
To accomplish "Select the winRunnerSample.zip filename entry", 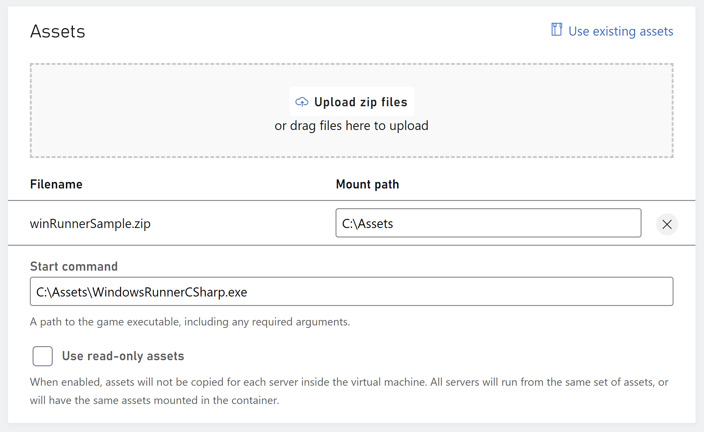I will [x=90, y=224].
